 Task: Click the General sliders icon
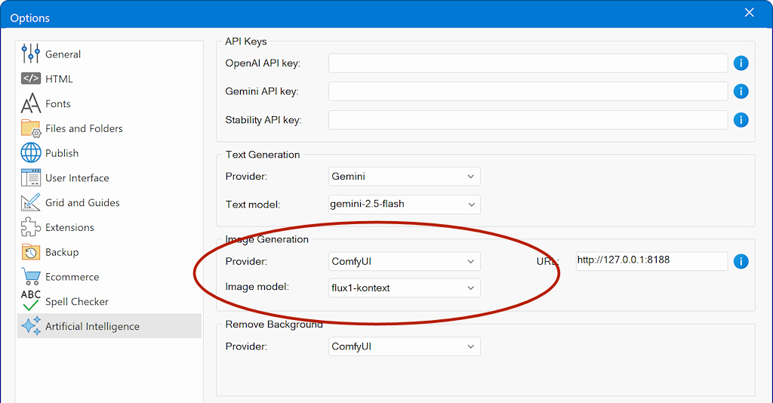coord(30,54)
